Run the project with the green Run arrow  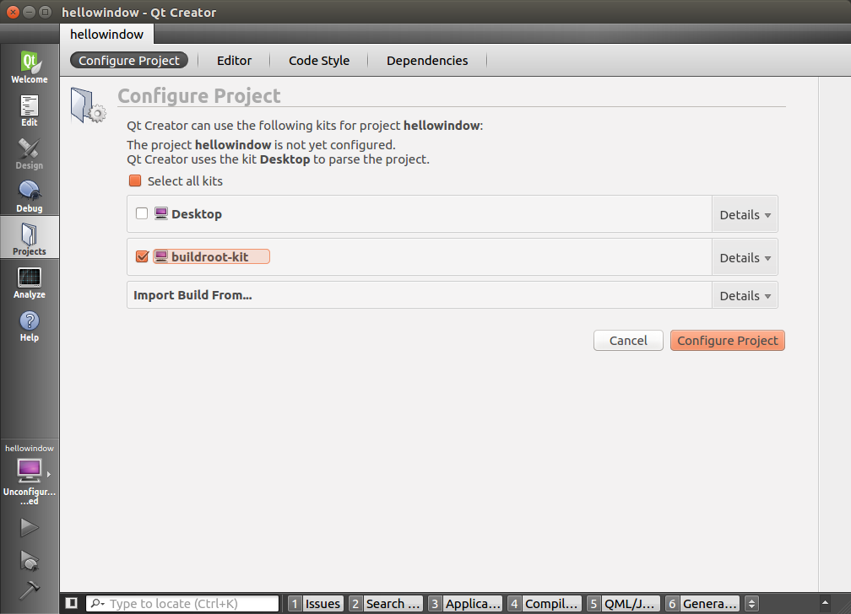pyautogui.click(x=29, y=526)
